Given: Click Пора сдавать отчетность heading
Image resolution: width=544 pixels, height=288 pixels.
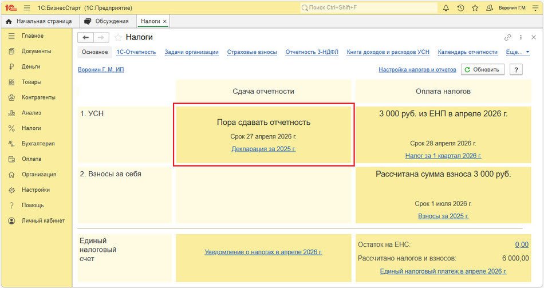Looking at the screenshot, I should (x=263, y=122).
